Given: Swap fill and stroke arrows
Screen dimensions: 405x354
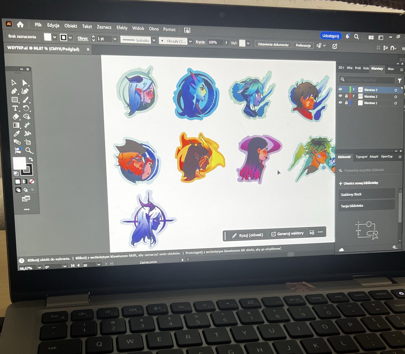Looking at the screenshot, I should click(x=31, y=159).
